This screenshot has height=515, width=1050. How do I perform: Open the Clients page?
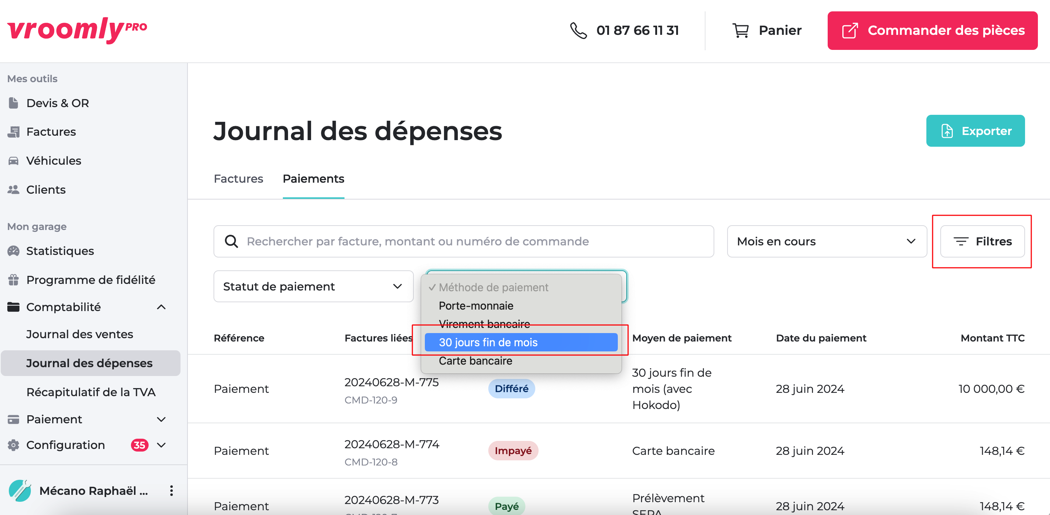click(45, 190)
